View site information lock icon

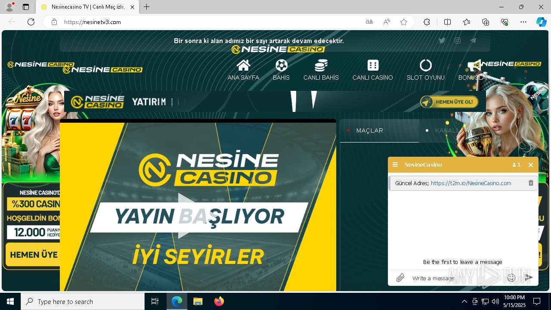54,22
